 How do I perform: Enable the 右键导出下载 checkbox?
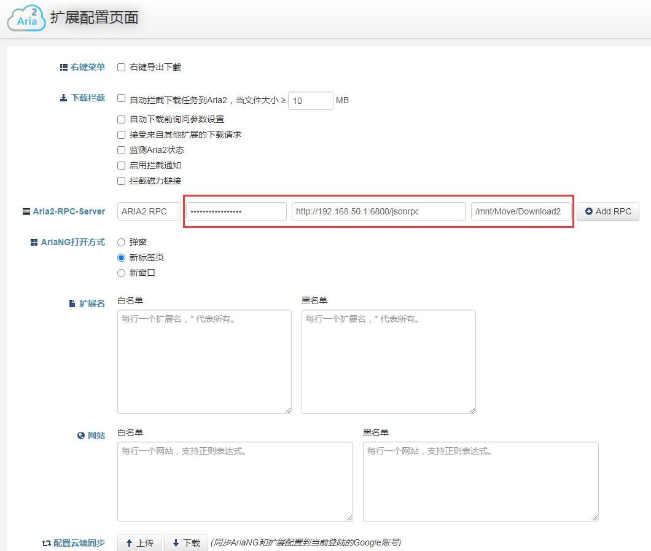point(121,68)
